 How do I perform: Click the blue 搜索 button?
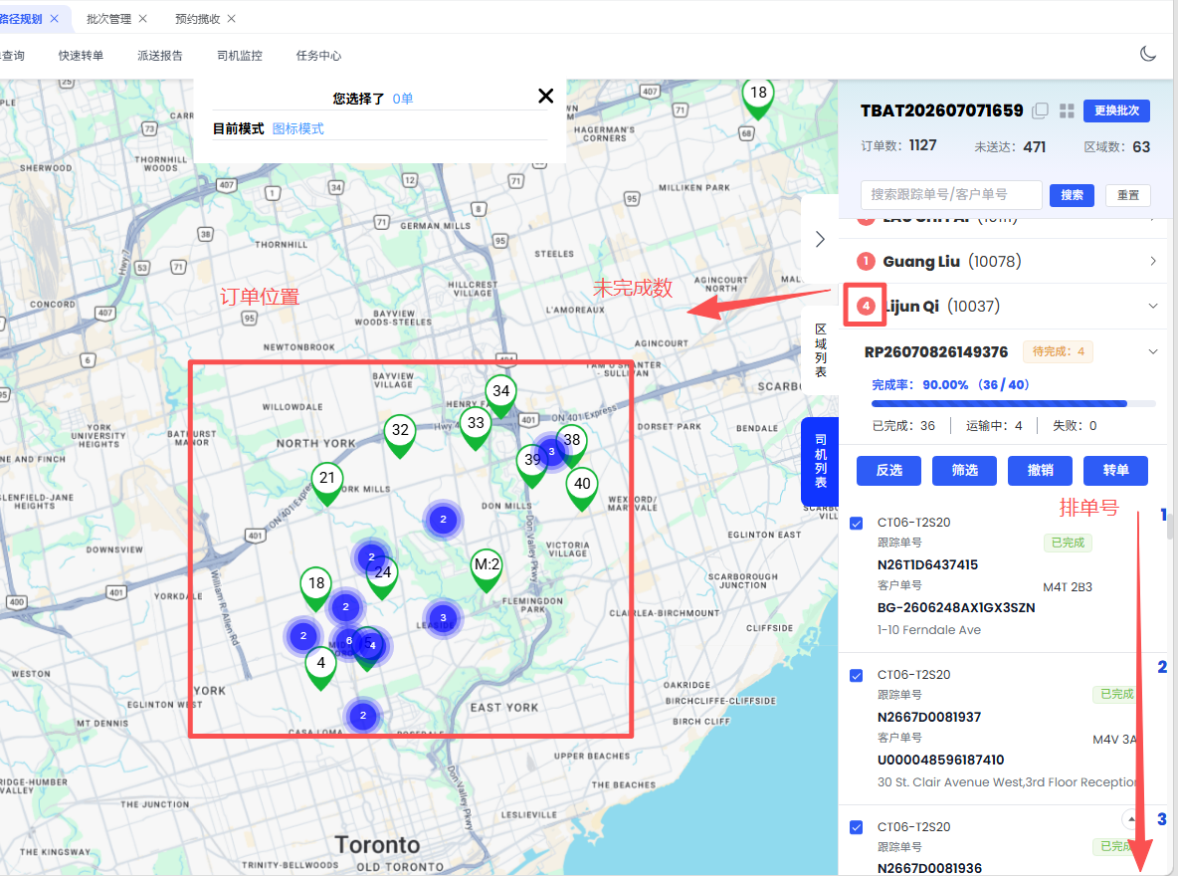pos(1072,195)
